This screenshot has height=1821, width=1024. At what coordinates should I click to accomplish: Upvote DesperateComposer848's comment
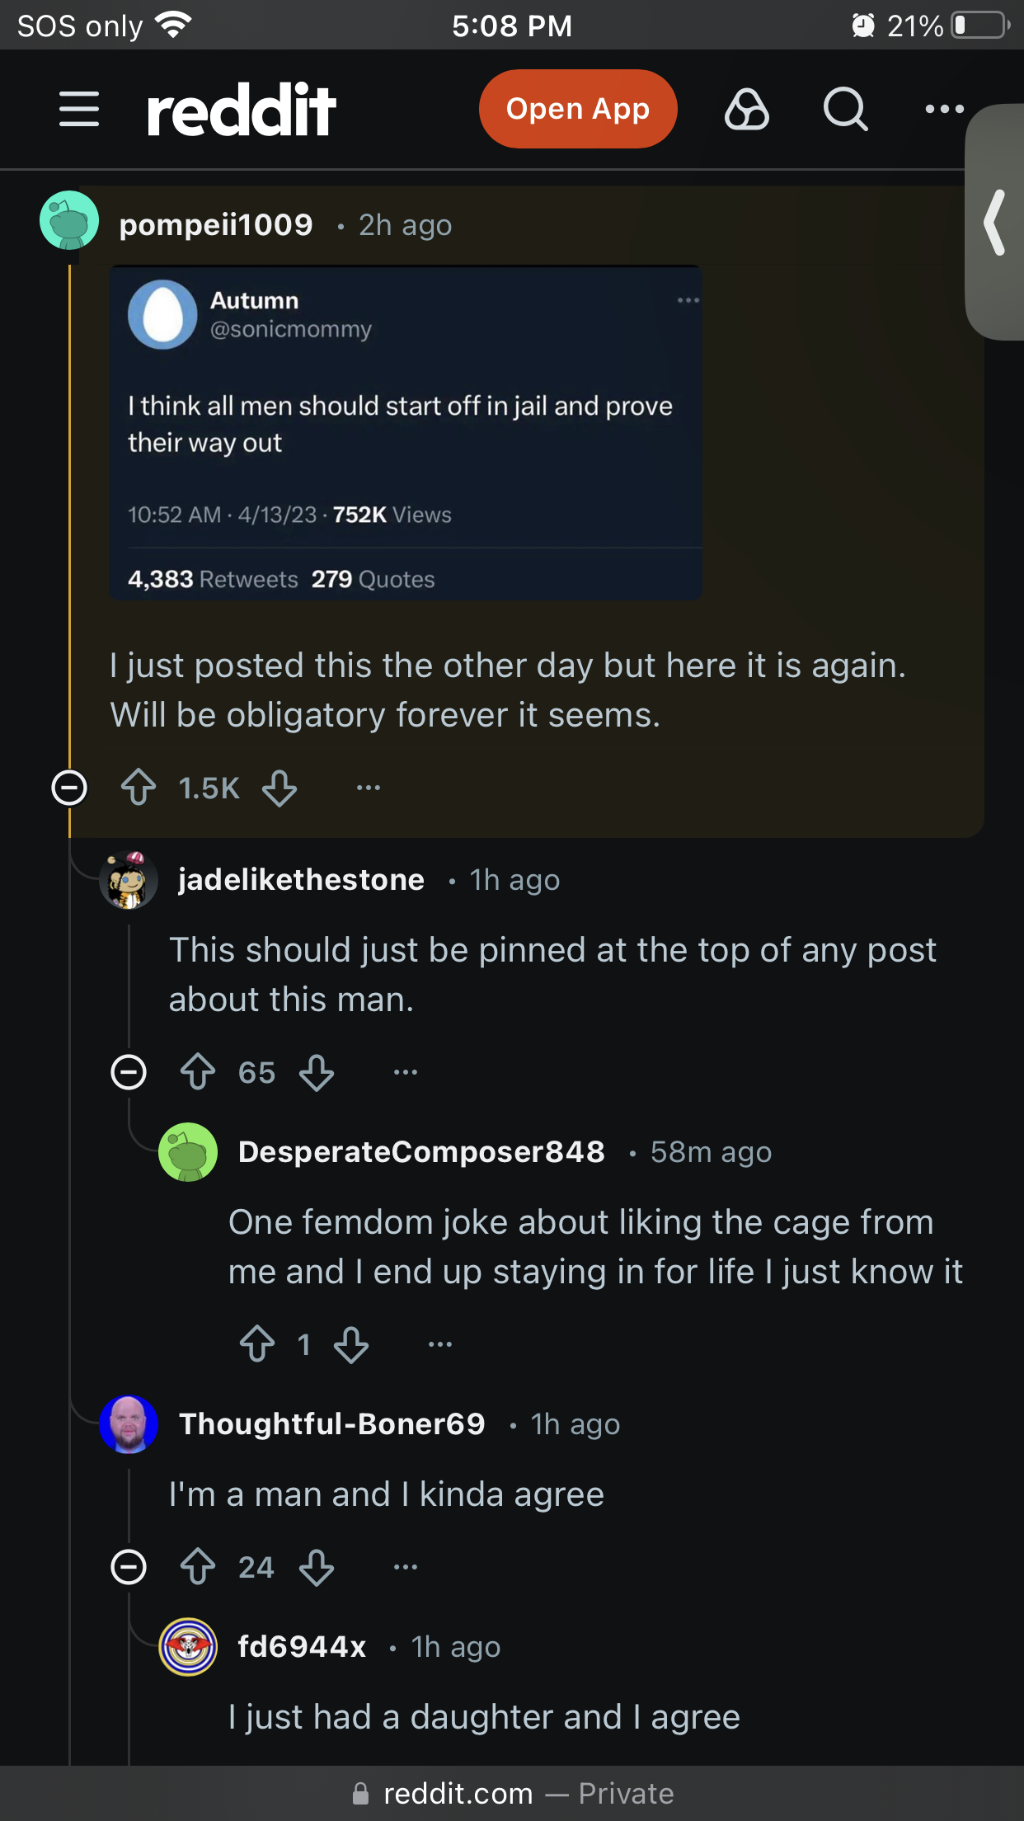click(x=257, y=1344)
